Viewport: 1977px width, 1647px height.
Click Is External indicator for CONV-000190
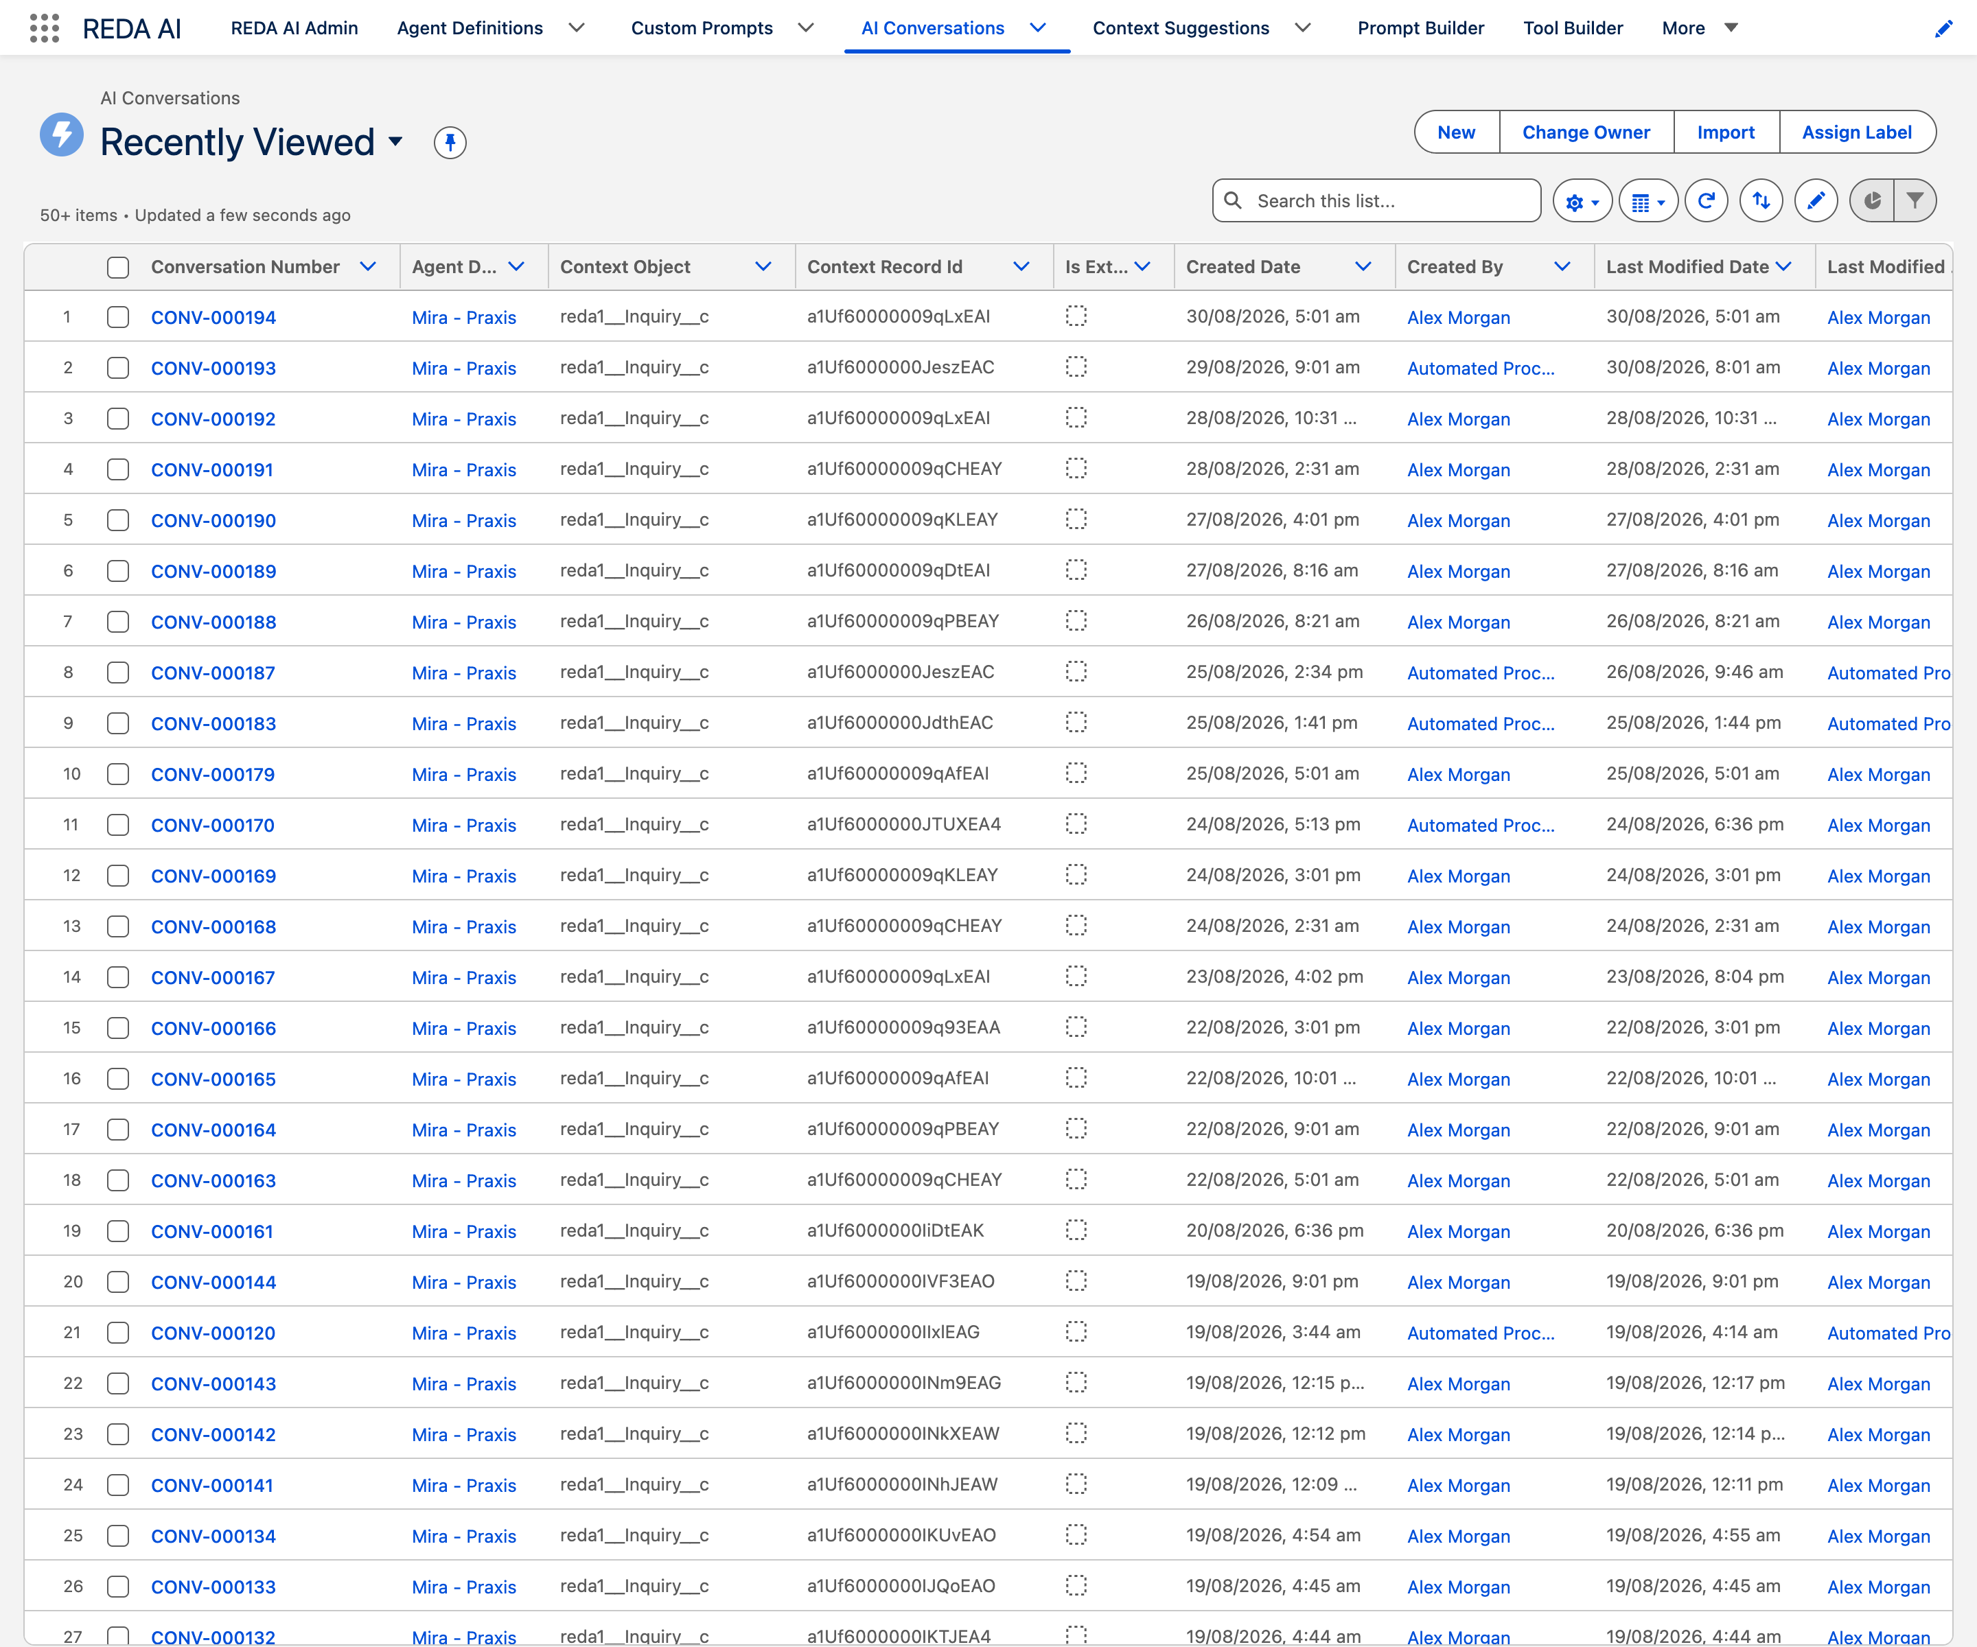(1076, 519)
